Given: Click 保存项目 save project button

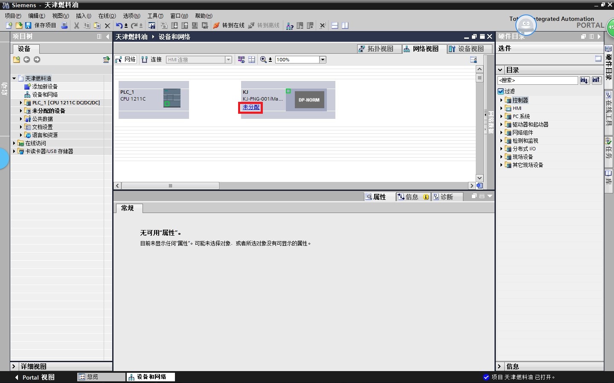Looking at the screenshot, I should pyautogui.click(x=41, y=26).
